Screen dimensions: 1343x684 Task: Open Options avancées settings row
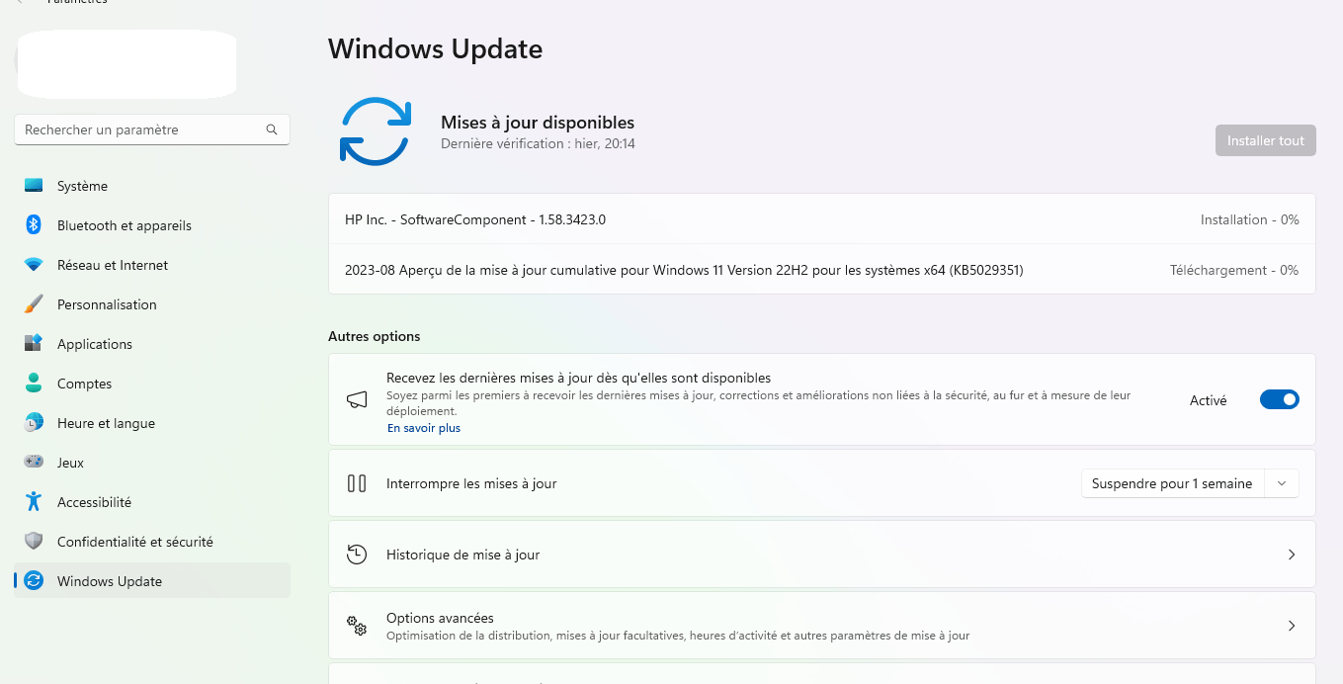(x=821, y=626)
